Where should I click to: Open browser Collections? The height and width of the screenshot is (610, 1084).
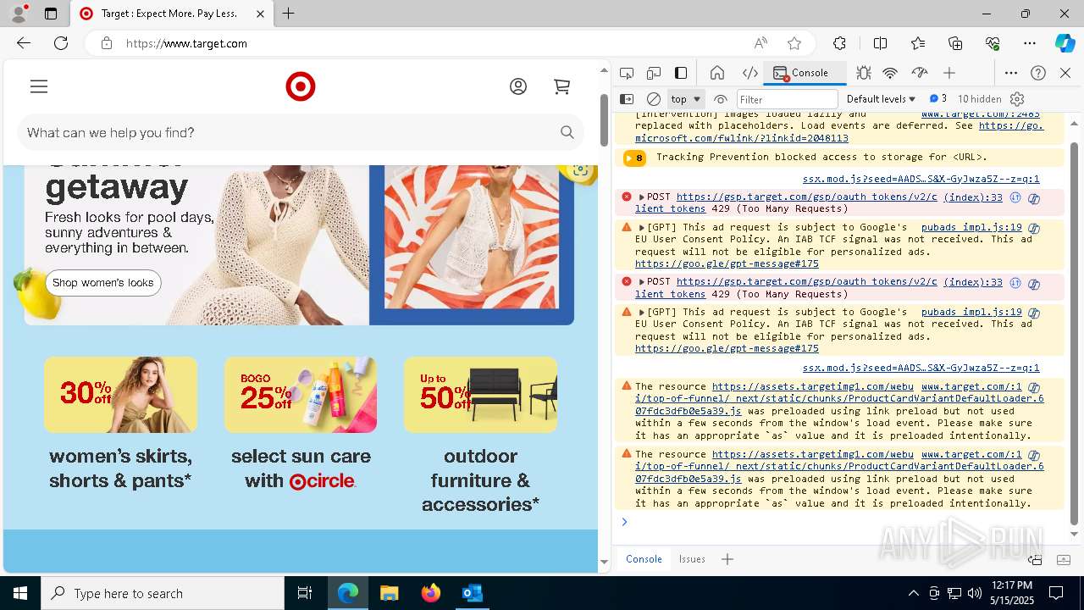955,43
